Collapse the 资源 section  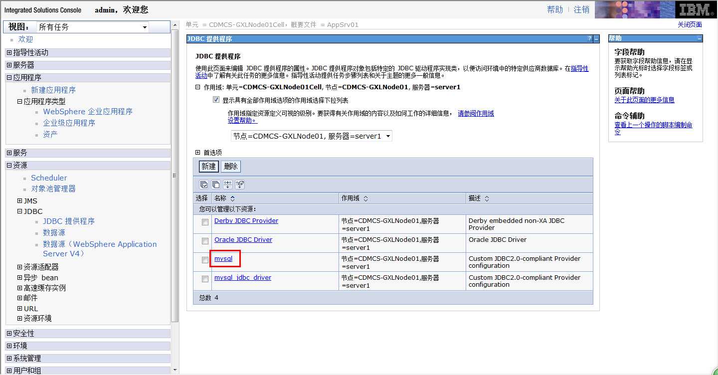click(9, 165)
